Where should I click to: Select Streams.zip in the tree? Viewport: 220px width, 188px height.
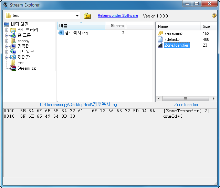click(x=27, y=68)
